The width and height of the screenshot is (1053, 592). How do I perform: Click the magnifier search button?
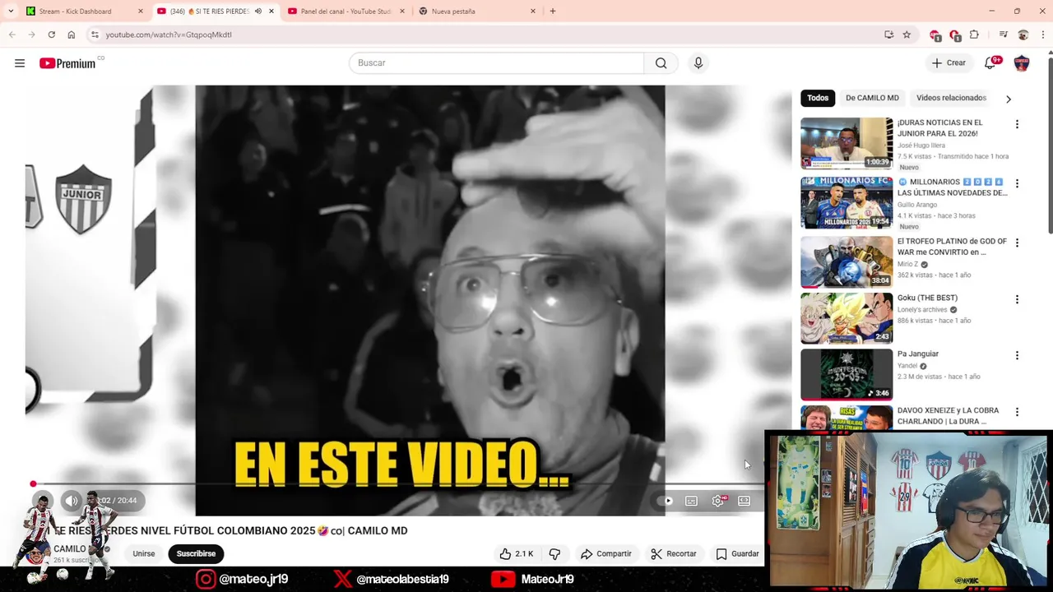[x=661, y=63]
